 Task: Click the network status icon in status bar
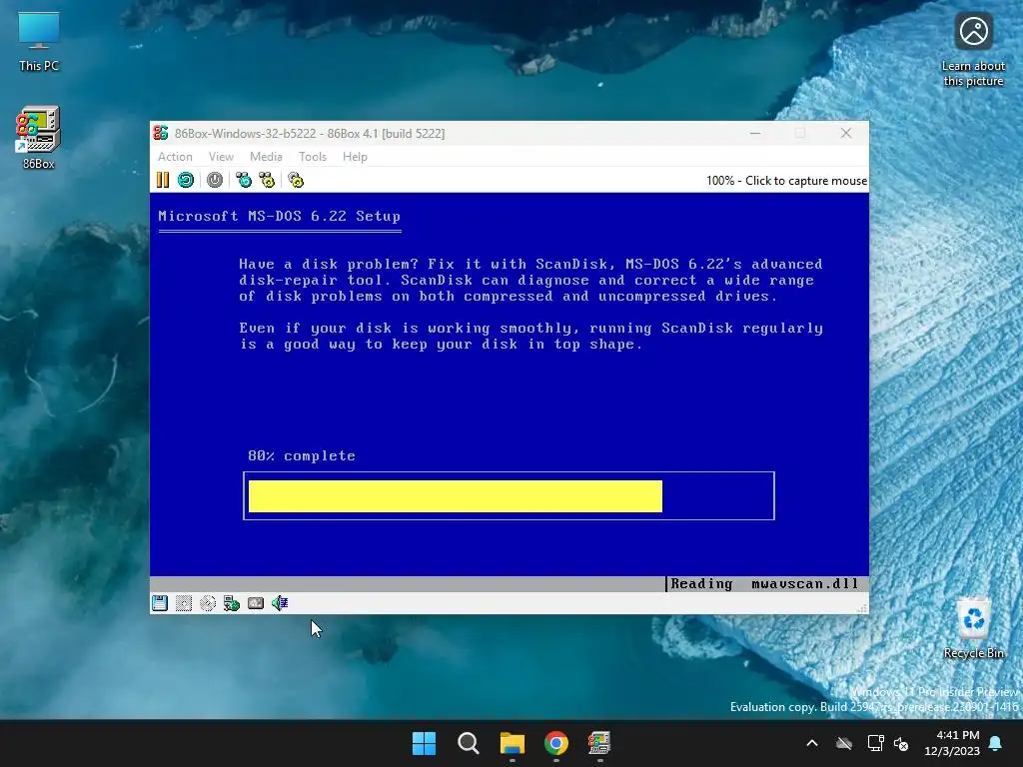232,603
